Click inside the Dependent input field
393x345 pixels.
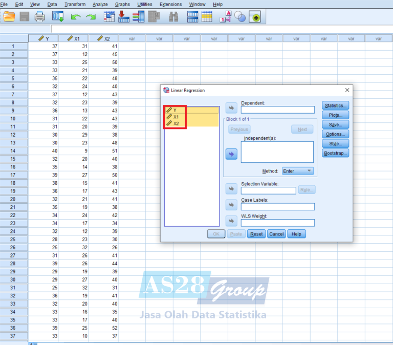coord(277,110)
